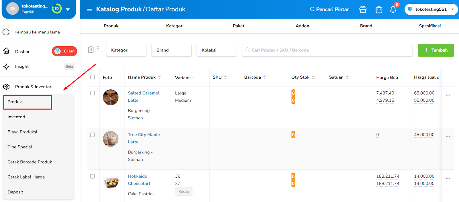This screenshot has width=459, height=202.
Task: Open the shopping bag icon in header
Action: (379, 9)
